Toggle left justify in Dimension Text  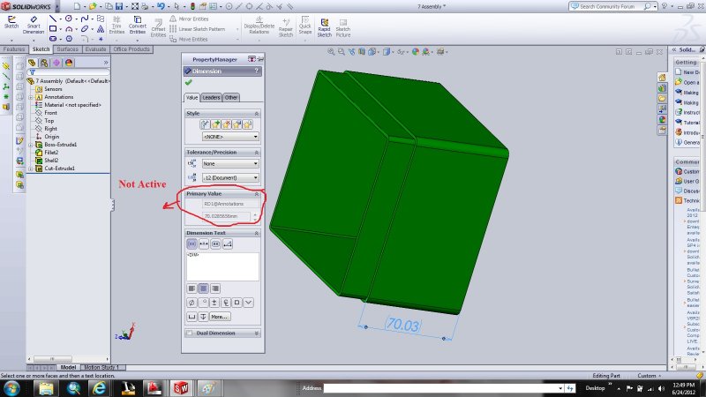(192, 288)
